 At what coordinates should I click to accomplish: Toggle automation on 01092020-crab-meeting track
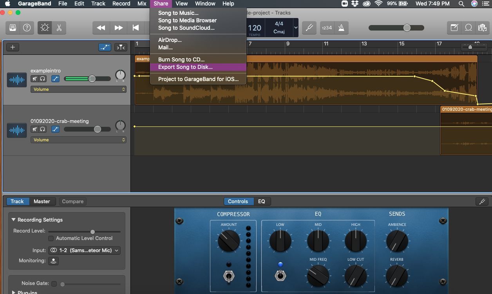click(x=55, y=129)
